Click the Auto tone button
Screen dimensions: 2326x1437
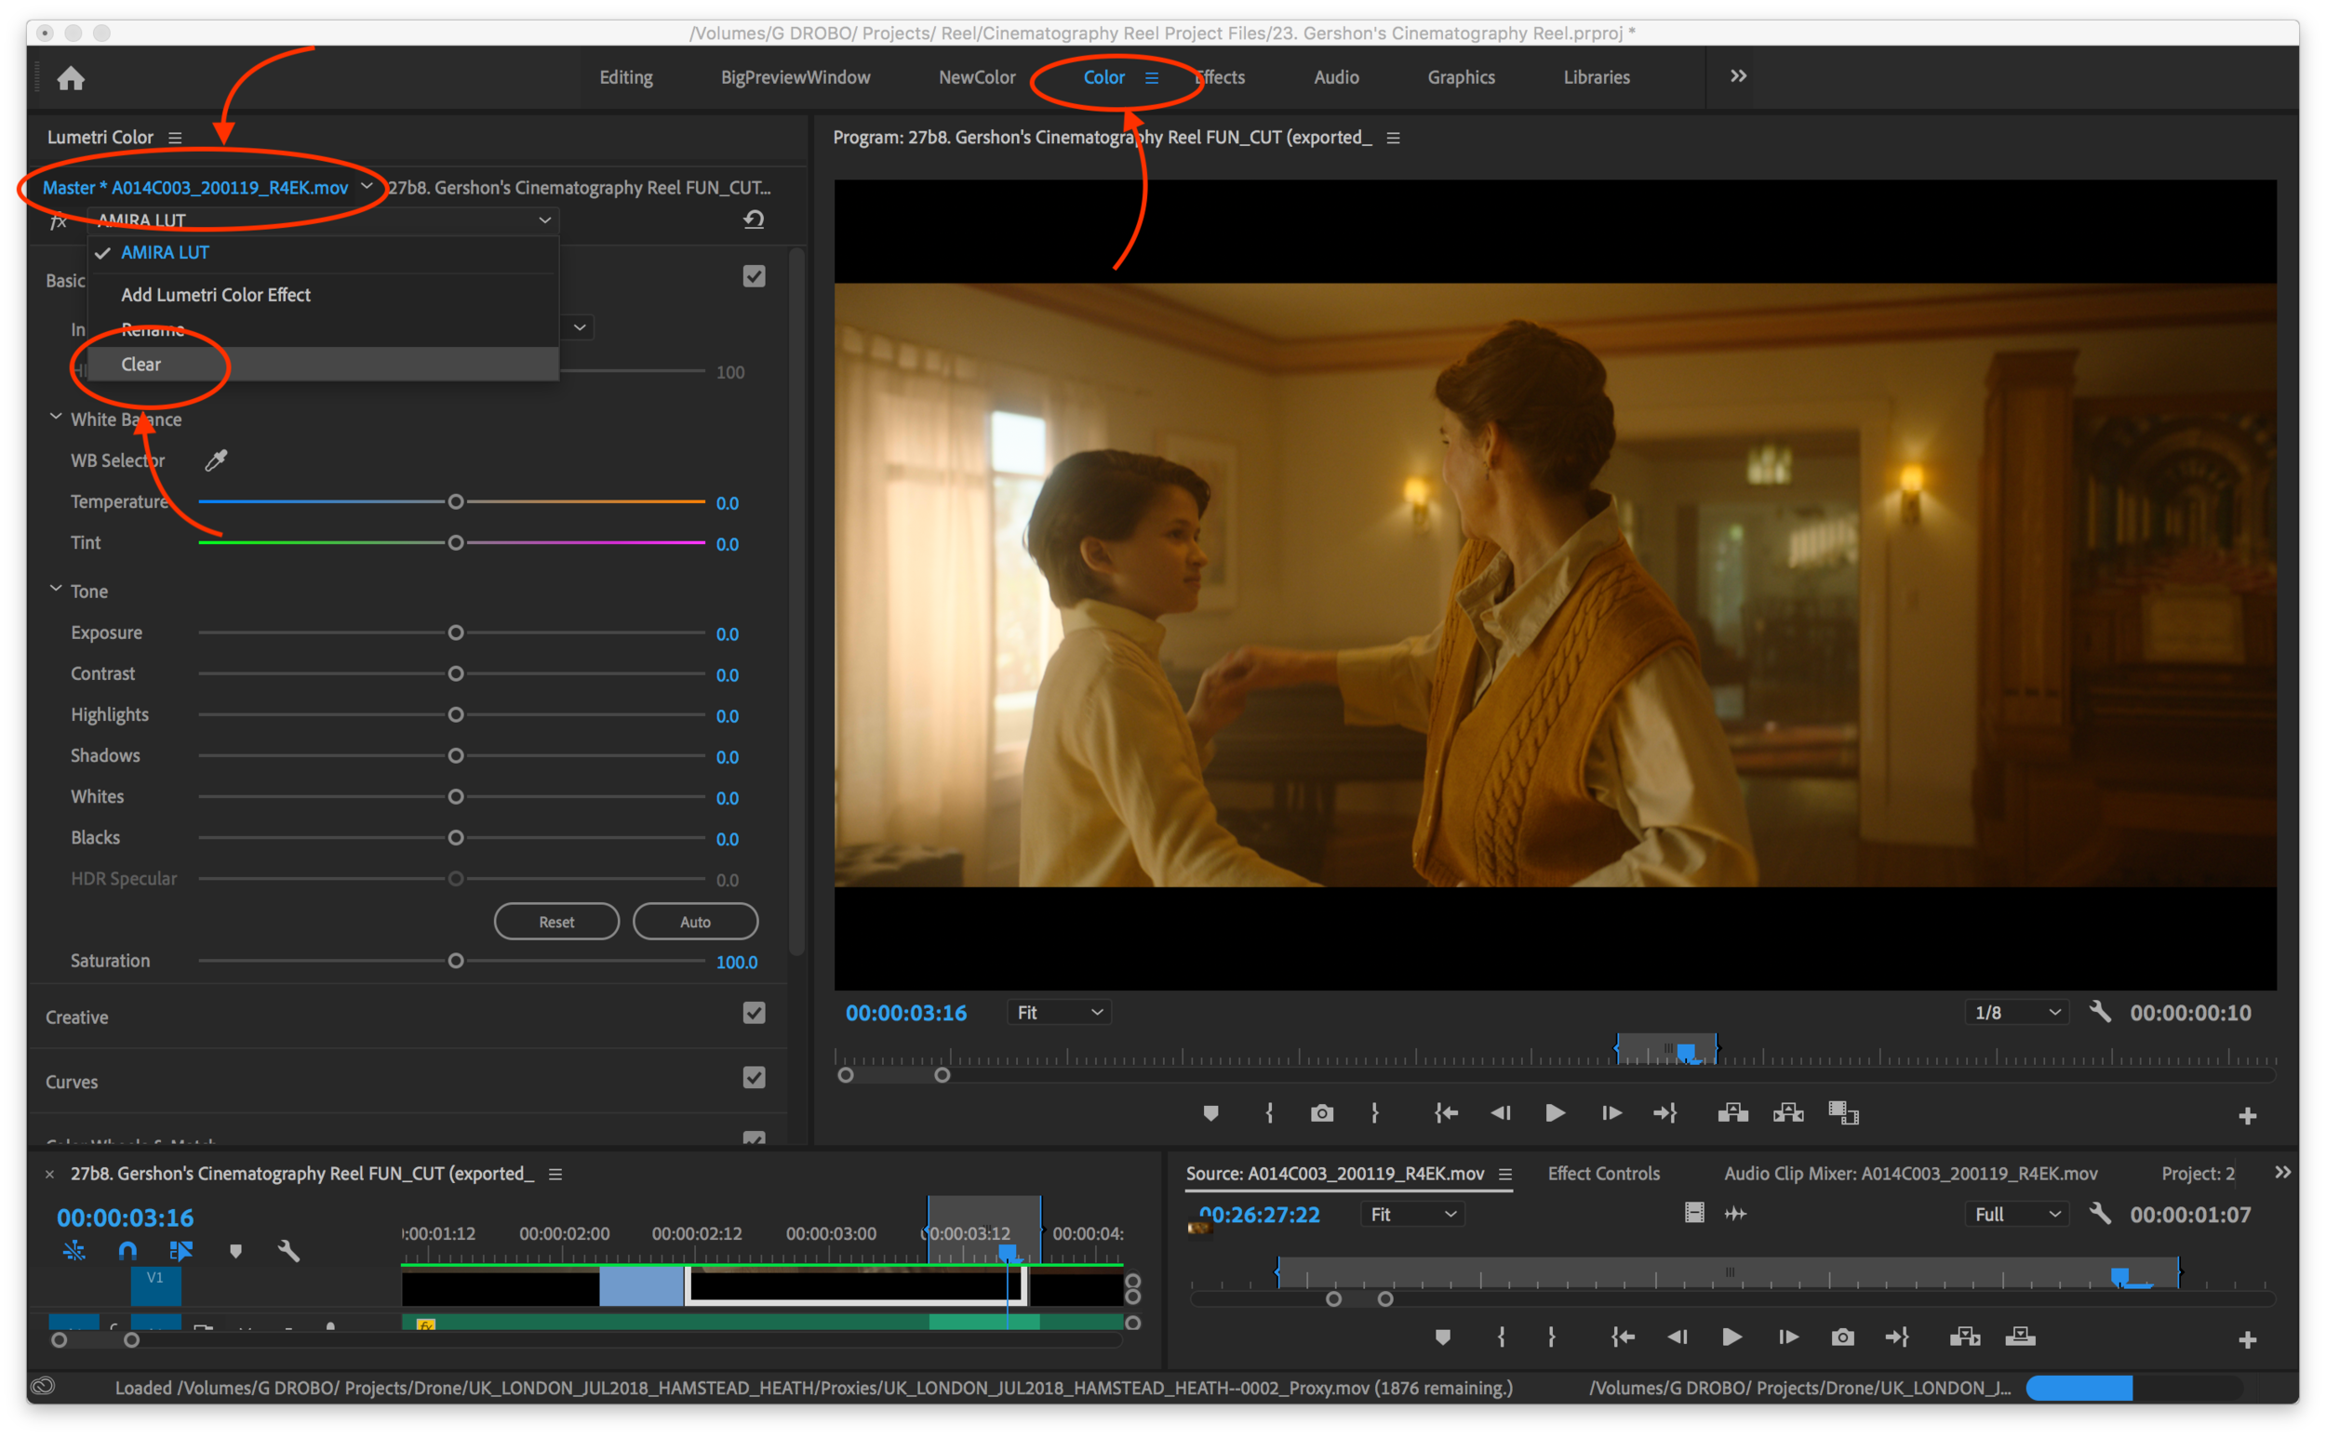[x=695, y=922]
